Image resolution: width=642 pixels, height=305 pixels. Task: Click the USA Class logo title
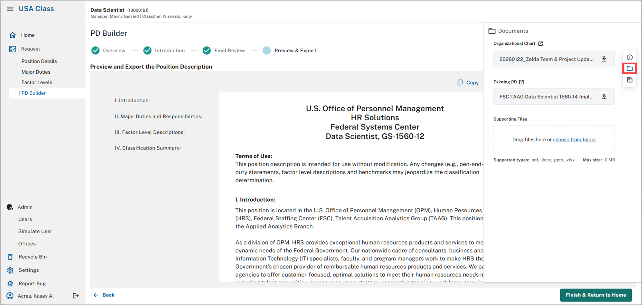click(x=36, y=9)
